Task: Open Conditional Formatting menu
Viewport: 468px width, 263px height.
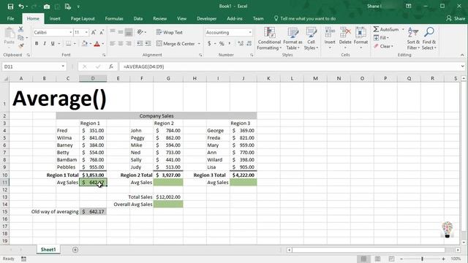Action: tap(269, 39)
